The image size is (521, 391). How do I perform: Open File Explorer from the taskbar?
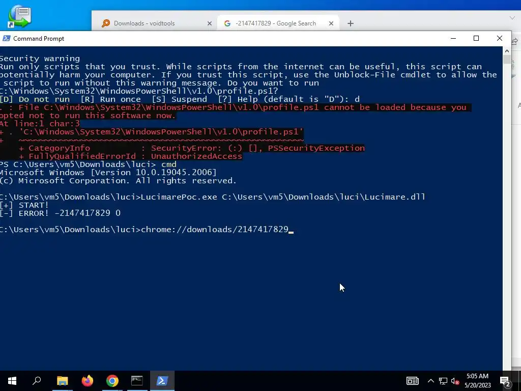click(62, 381)
